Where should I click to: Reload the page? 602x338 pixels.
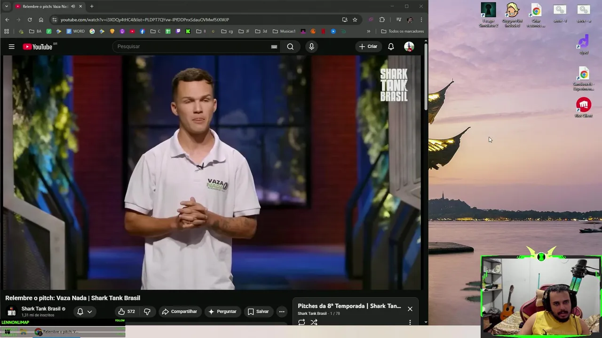30,20
